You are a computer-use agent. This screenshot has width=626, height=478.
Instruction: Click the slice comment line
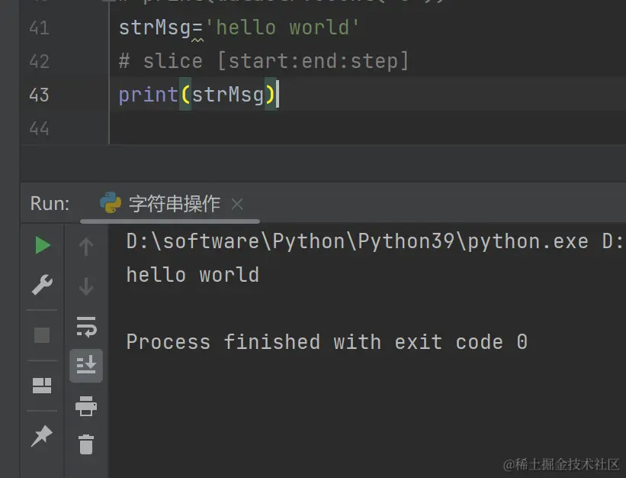click(x=264, y=62)
